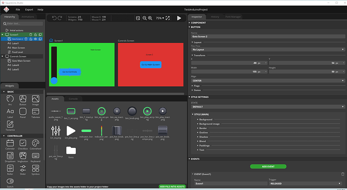Toggle the lock icon on Goto Screen 2
The height and width of the screenshot is (190, 347).
[x=31, y=39]
